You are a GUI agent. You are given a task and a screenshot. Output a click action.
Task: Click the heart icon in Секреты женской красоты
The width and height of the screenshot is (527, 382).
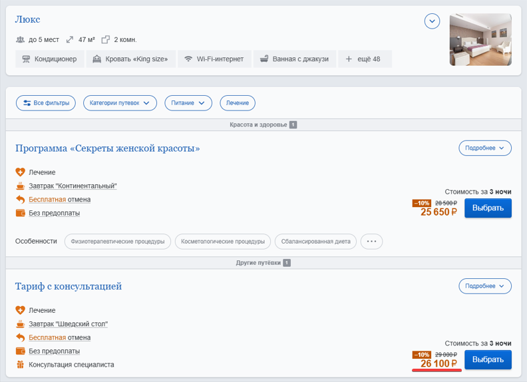(x=20, y=172)
